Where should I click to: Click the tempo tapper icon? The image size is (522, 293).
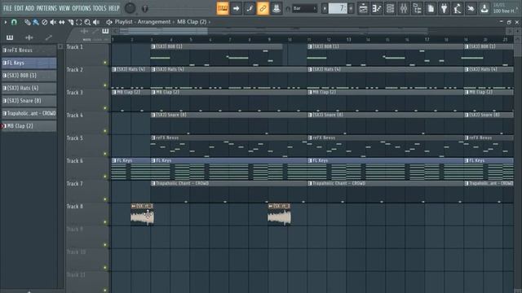[x=458, y=8]
